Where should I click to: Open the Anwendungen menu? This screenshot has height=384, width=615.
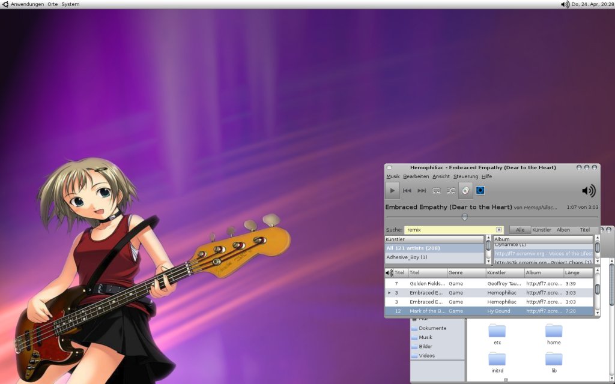[27, 4]
